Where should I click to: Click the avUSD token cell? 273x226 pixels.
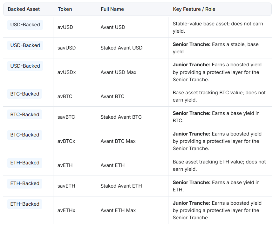pos(65,27)
